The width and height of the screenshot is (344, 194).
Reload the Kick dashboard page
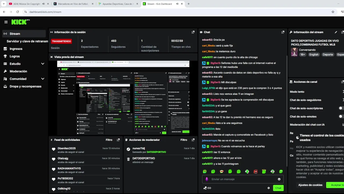(x=18, y=12)
